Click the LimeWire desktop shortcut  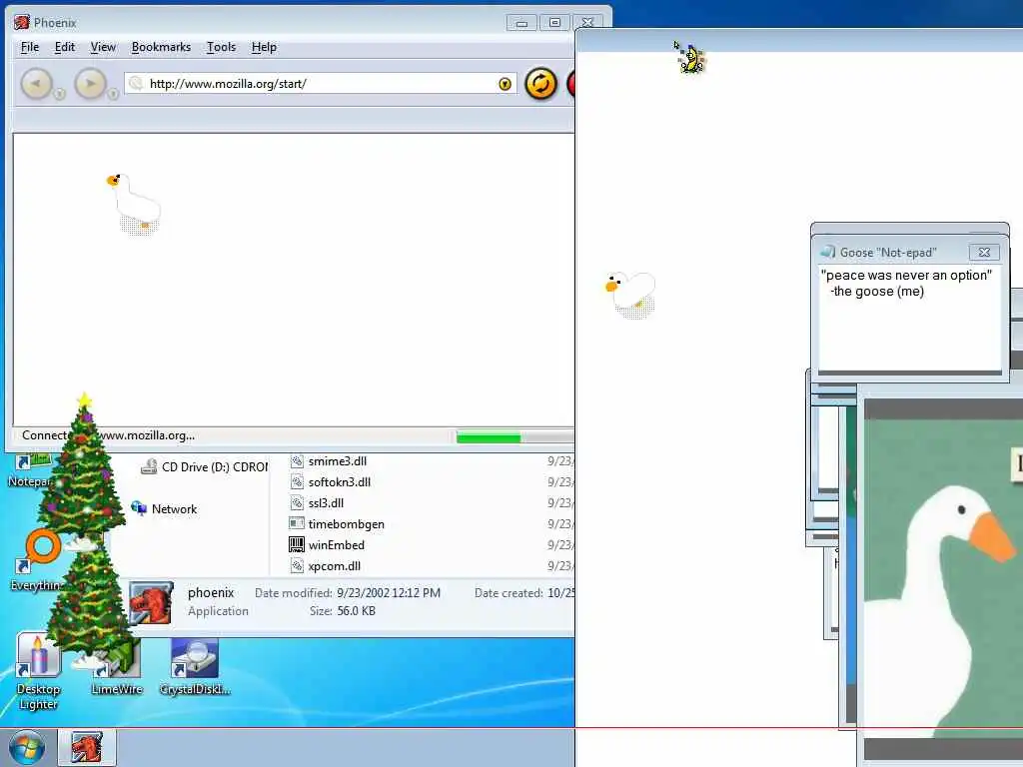coord(118,666)
